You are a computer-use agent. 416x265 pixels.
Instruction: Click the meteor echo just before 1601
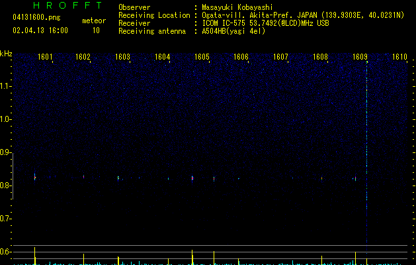click(x=35, y=178)
